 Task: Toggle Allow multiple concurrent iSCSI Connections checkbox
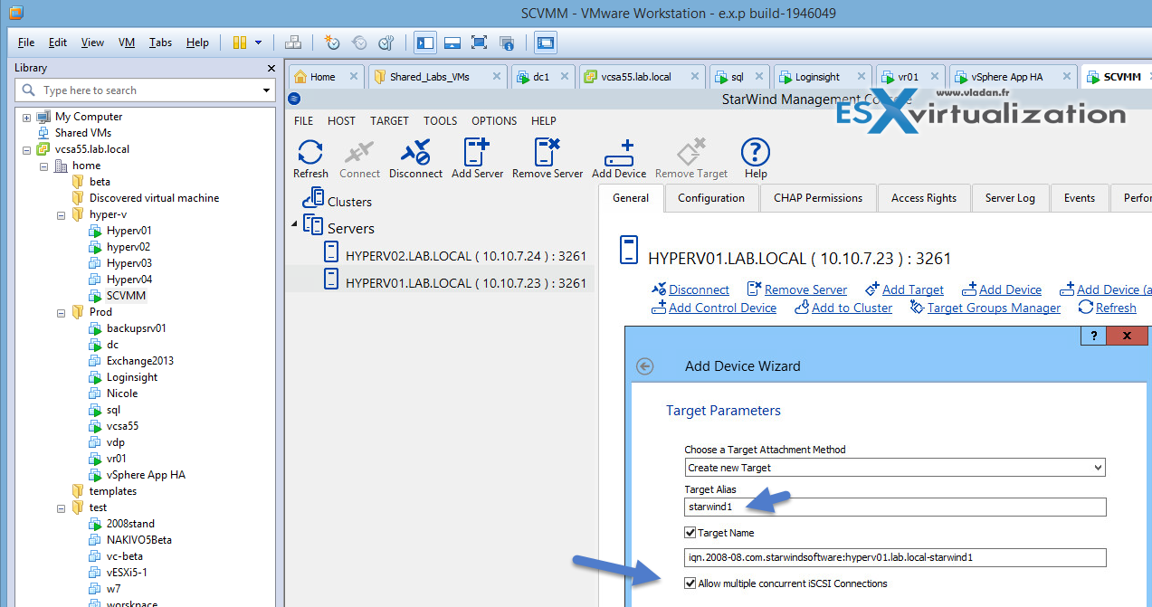690,583
